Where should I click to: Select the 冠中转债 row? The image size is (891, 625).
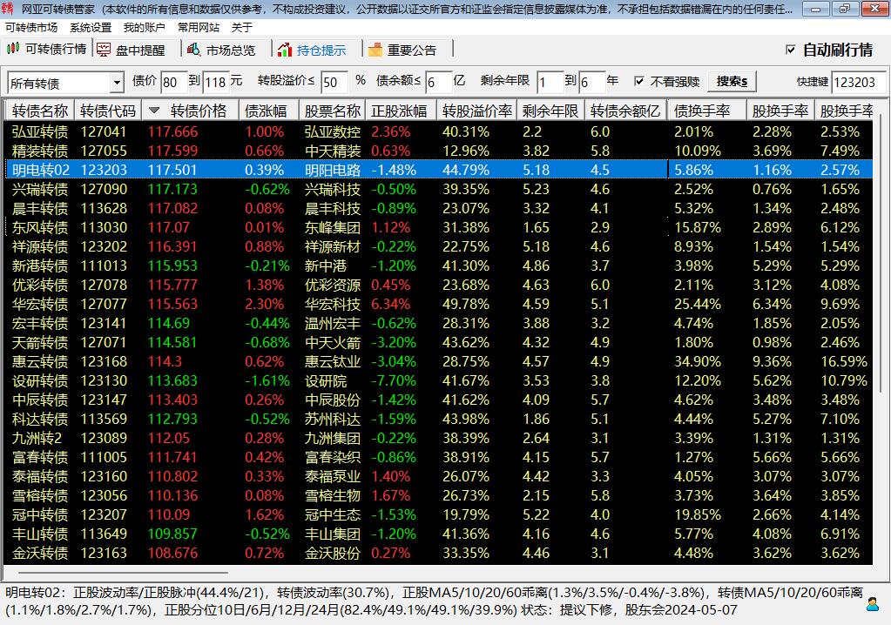coord(439,514)
